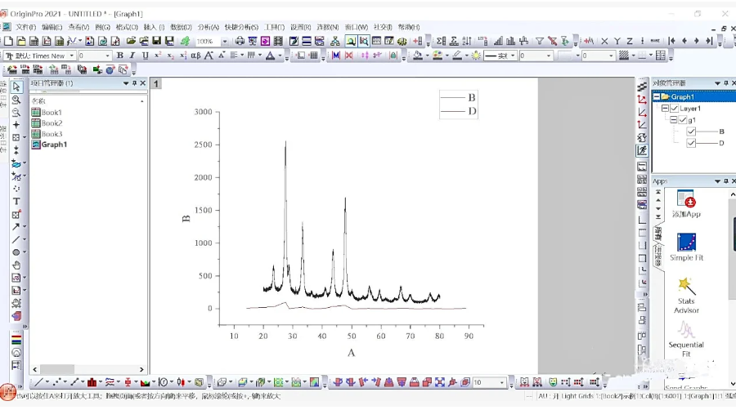Toggle Layer1 visibility checkbox
The width and height of the screenshot is (736, 410).
click(x=675, y=108)
